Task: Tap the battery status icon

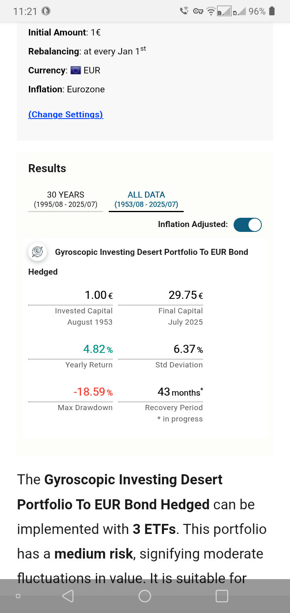Action: [272, 11]
